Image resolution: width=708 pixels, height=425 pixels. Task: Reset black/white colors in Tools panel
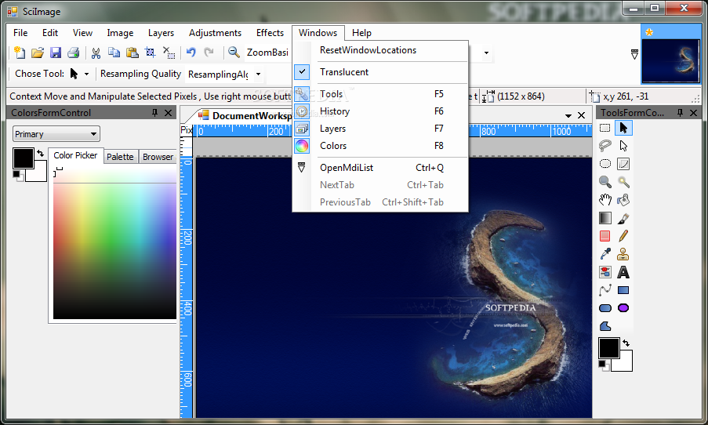click(x=602, y=365)
